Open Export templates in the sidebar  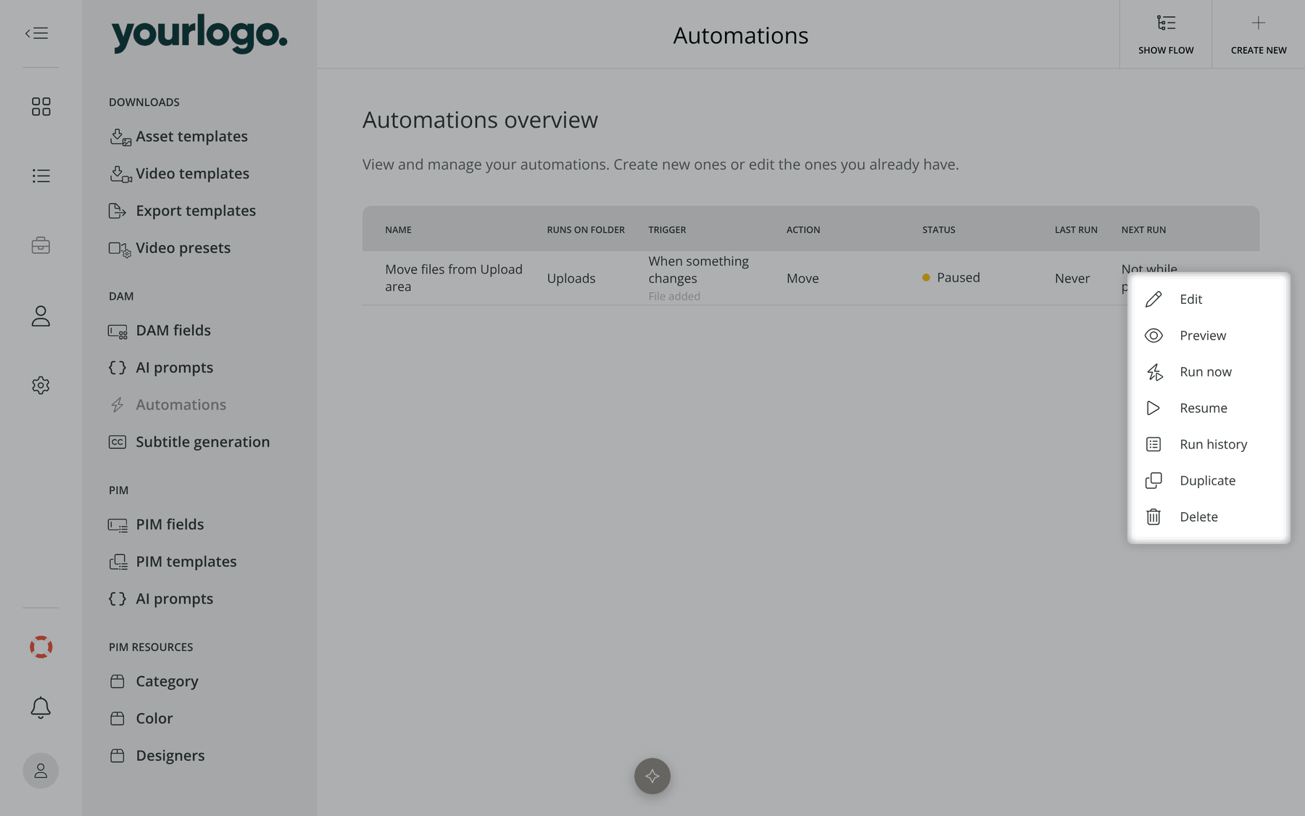(182, 210)
